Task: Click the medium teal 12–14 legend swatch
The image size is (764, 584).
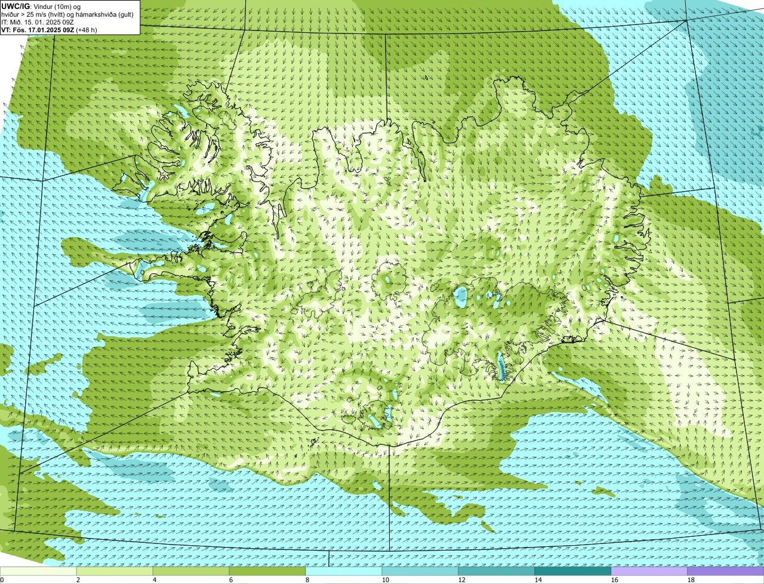Action: point(497,571)
